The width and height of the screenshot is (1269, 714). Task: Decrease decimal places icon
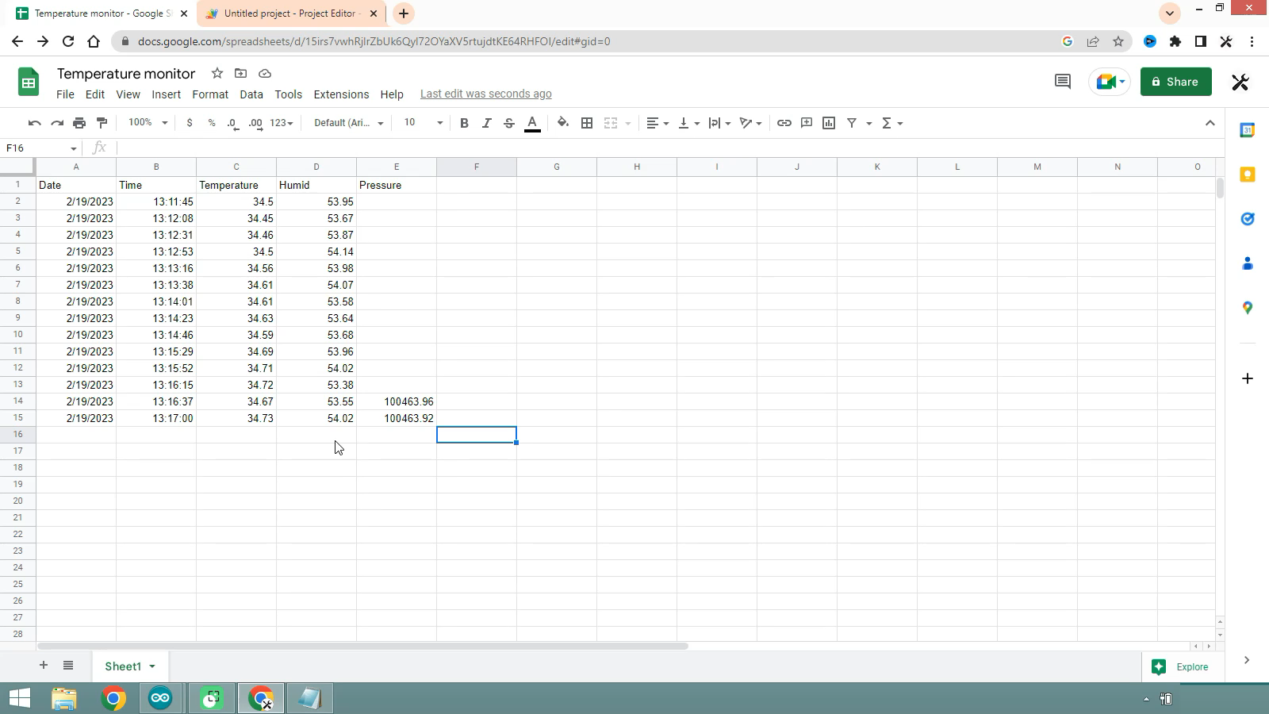click(232, 123)
